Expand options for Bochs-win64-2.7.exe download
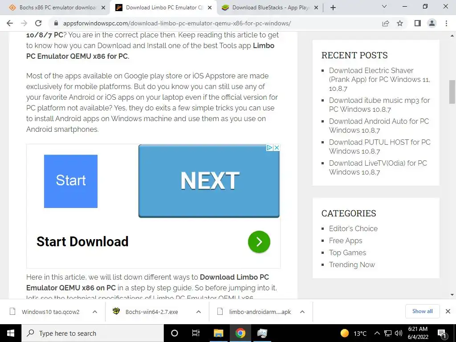 199,312
